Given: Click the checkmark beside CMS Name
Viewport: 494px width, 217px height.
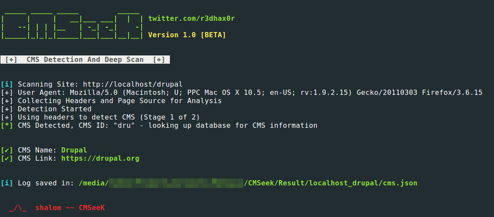Looking at the screenshot, I should [7, 150].
